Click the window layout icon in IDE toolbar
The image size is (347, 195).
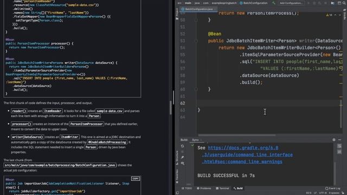pos(339,3)
